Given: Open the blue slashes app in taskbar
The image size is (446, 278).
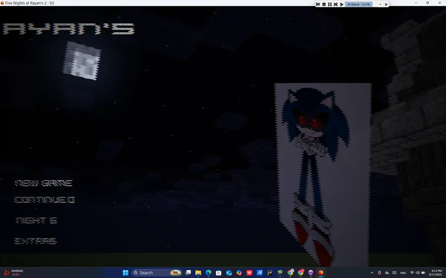Looking at the screenshot, I should pos(259,273).
